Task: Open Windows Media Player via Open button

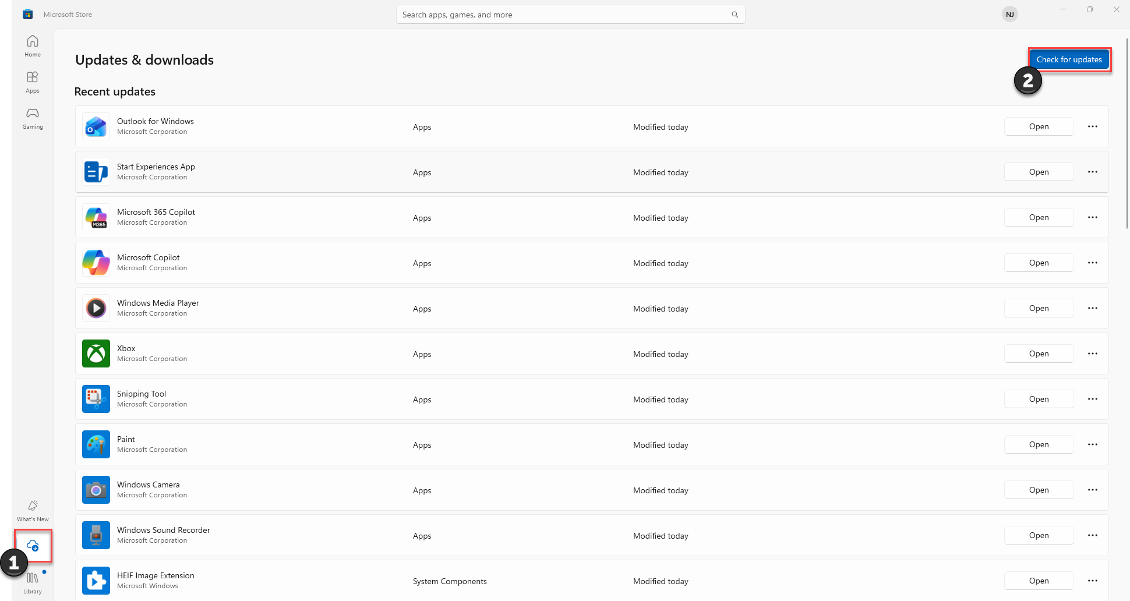Action: tap(1039, 308)
